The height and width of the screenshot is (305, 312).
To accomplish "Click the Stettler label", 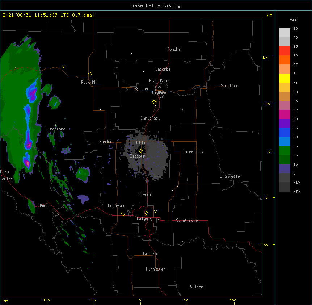I will tap(229, 86).
